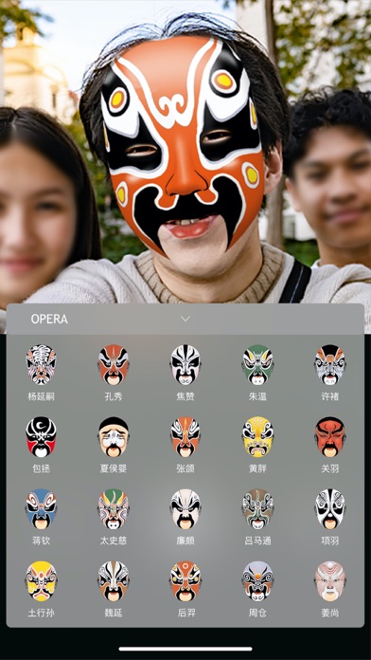Choose the 包拯 black and red mask
The width and height of the screenshot is (371, 660).
coord(41,437)
